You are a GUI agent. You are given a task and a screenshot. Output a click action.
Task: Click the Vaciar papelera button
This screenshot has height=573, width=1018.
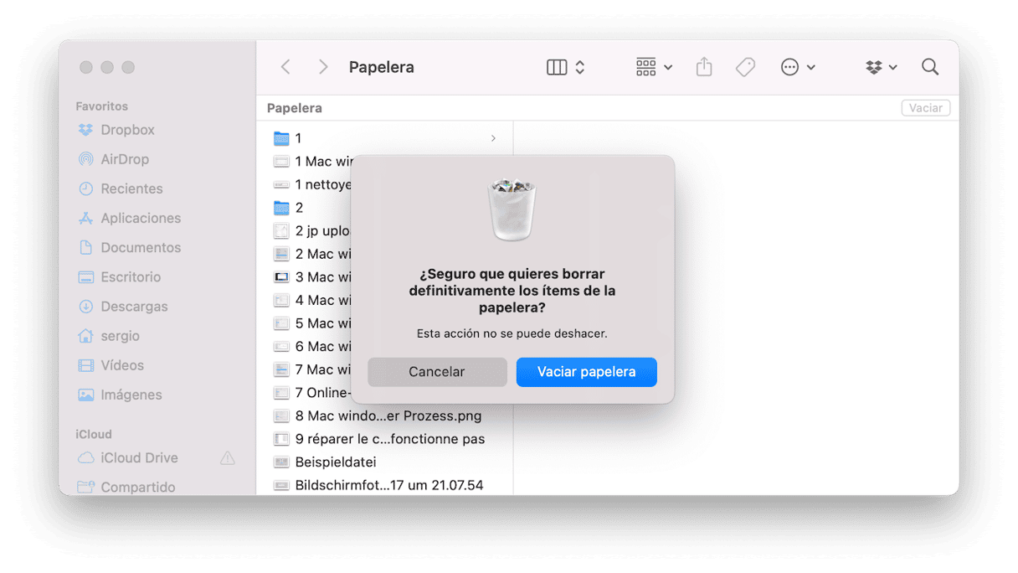click(586, 372)
